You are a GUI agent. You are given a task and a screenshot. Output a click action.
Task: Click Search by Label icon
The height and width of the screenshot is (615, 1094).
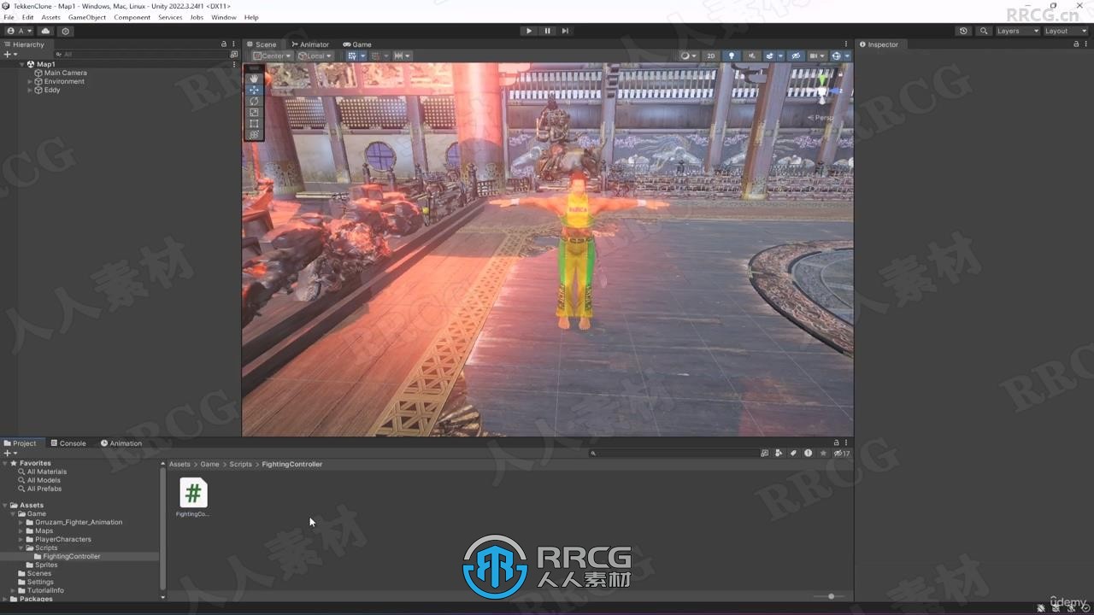793,454
